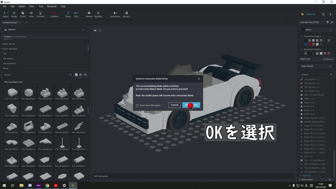Screen dimensions: 336x189
Task: Select the Connect tool
Action: coord(40,14)
